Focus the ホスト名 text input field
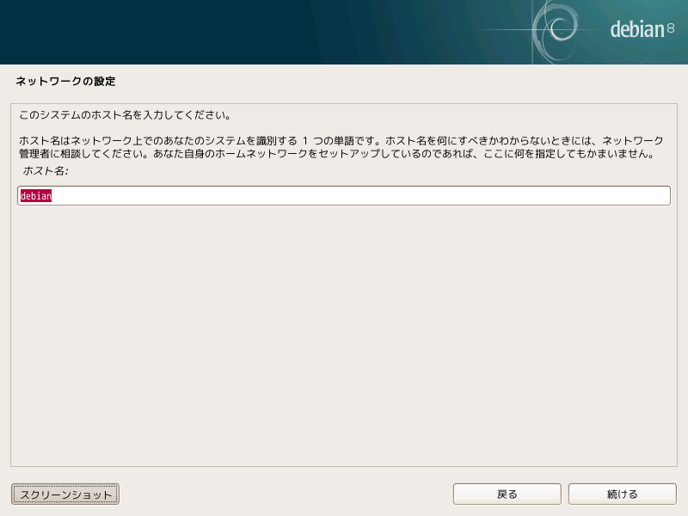Image resolution: width=688 pixels, height=516 pixels. tap(344, 196)
